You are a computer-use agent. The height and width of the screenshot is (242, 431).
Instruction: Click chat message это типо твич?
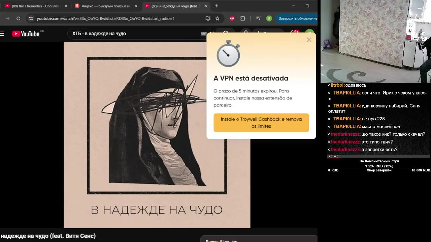pyautogui.click(x=377, y=142)
